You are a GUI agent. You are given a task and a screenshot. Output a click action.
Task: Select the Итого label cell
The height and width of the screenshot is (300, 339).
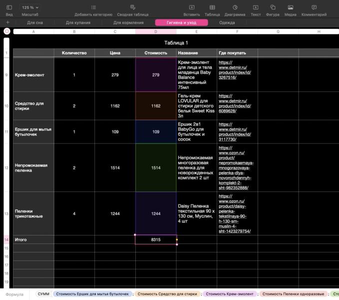point(33,239)
